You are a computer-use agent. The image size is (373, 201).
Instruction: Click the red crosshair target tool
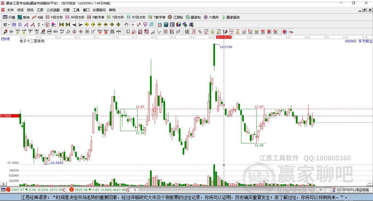click(x=74, y=32)
